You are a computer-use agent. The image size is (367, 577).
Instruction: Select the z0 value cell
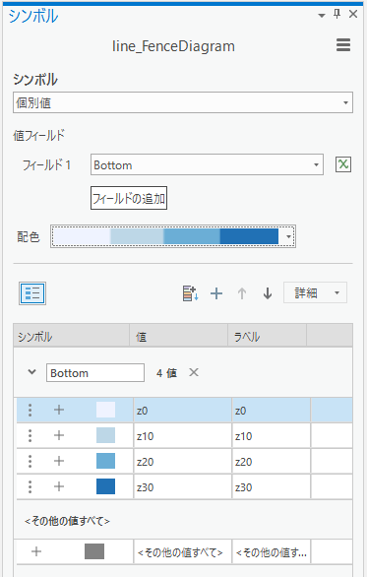[183, 410]
